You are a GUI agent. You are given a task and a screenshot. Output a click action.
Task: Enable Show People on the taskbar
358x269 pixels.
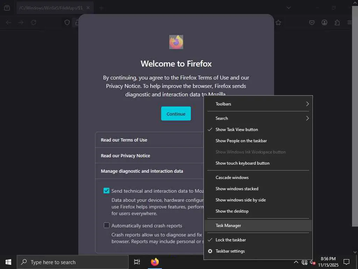point(258,141)
